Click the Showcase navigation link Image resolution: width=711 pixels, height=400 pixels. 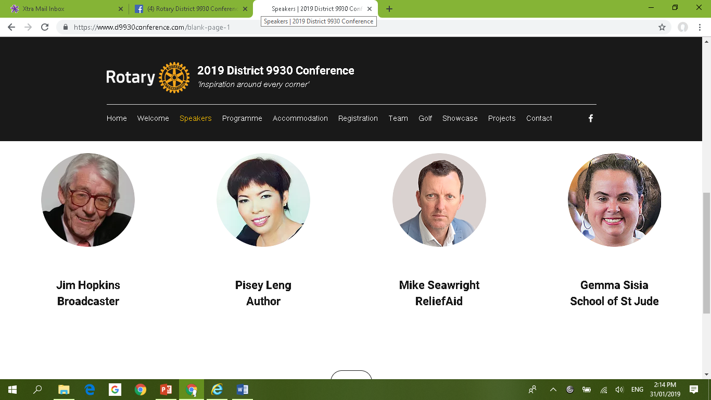pos(460,118)
